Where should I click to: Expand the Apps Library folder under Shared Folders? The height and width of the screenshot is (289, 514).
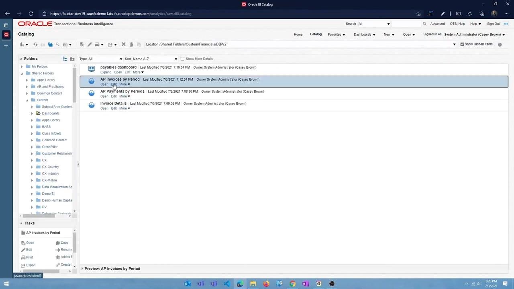point(27,80)
